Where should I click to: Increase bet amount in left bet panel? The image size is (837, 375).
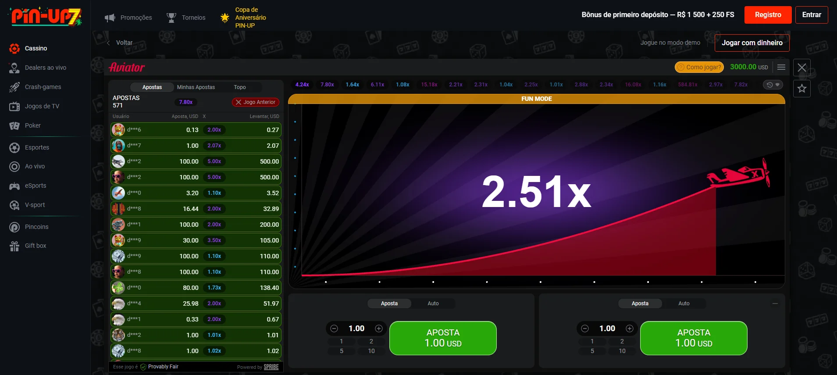pos(379,329)
